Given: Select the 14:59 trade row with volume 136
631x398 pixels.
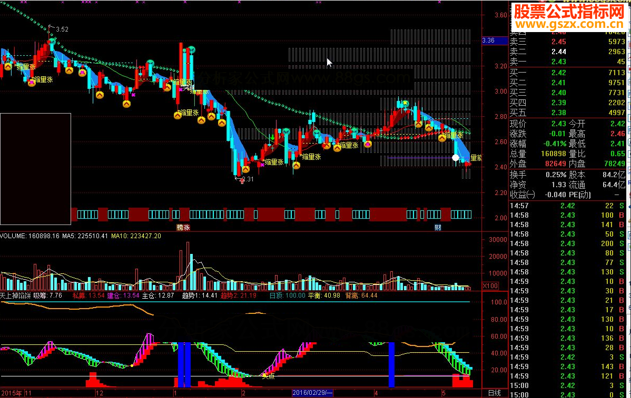Looking at the screenshot, I should [x=568, y=339].
